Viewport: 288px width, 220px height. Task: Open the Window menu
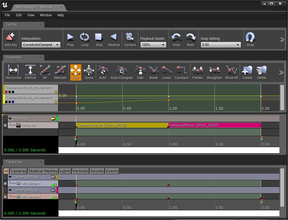[46, 15]
